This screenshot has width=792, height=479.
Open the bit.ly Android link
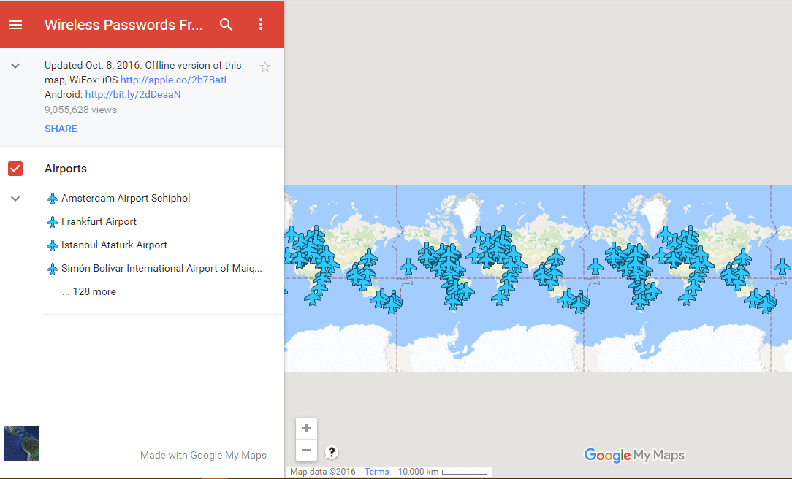click(133, 94)
